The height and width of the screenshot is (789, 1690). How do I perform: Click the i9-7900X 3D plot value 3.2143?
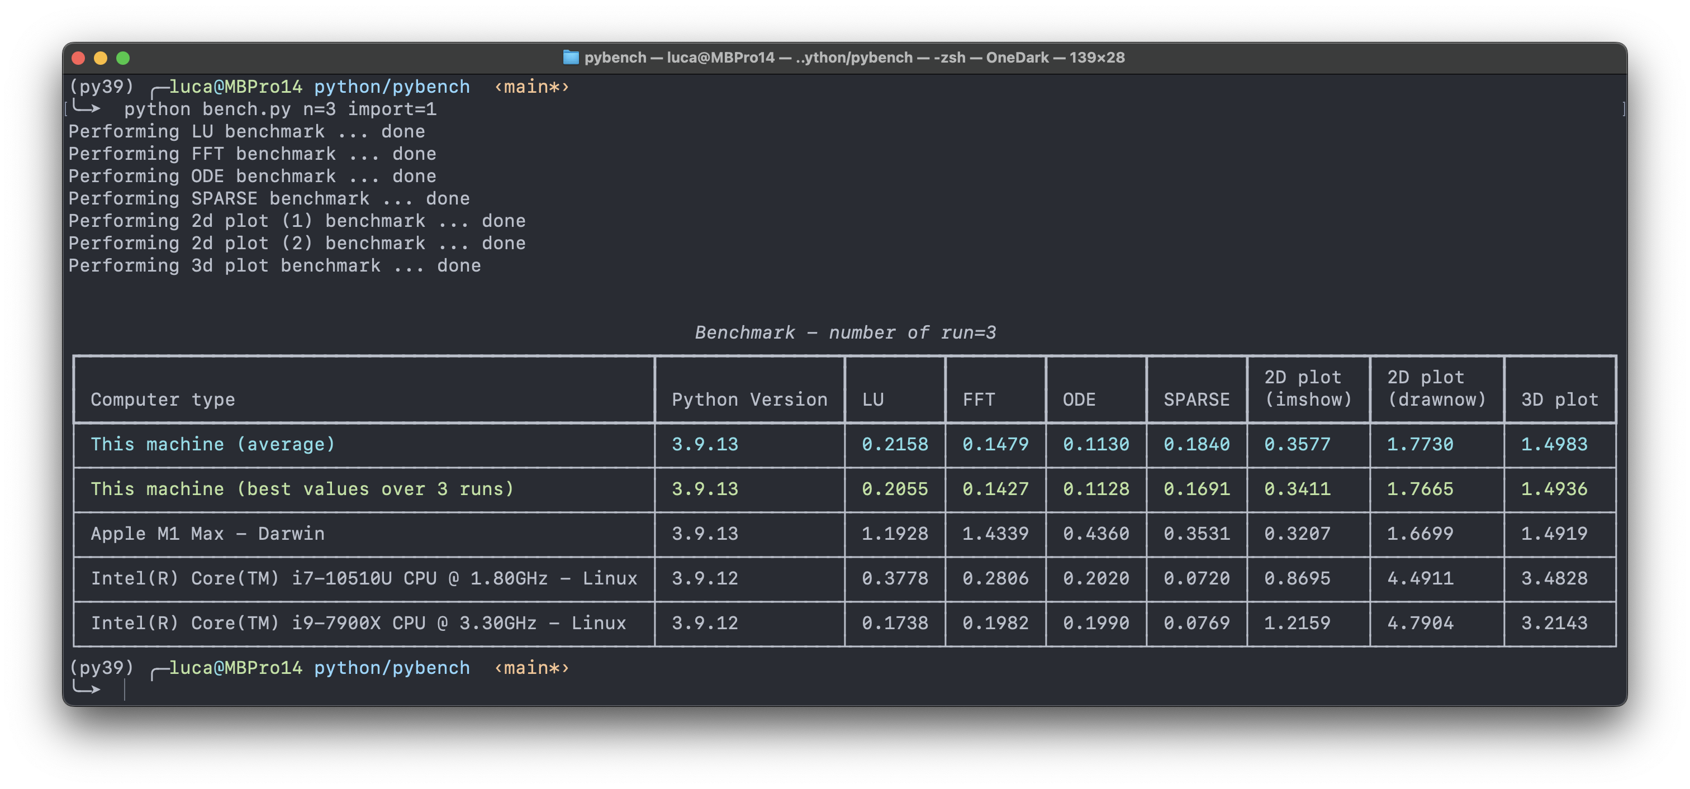[x=1554, y=622]
